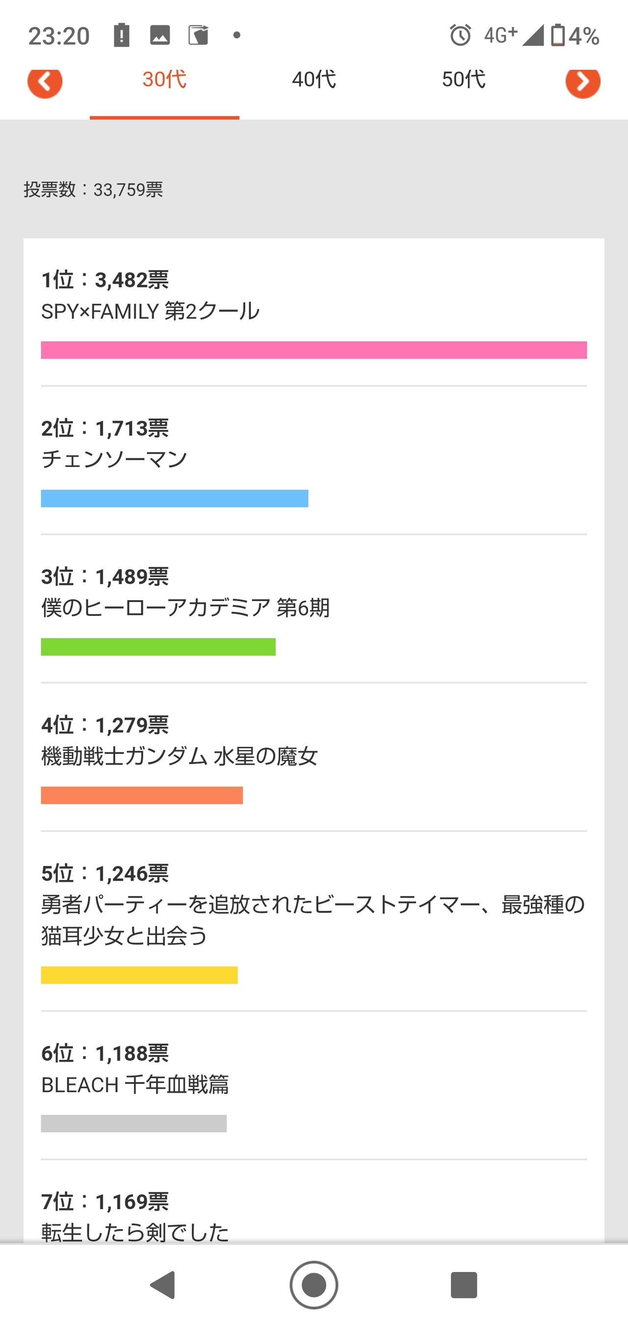Select the 30代 tab
Image resolution: width=628 pixels, height=1327 pixels.
pos(164,80)
